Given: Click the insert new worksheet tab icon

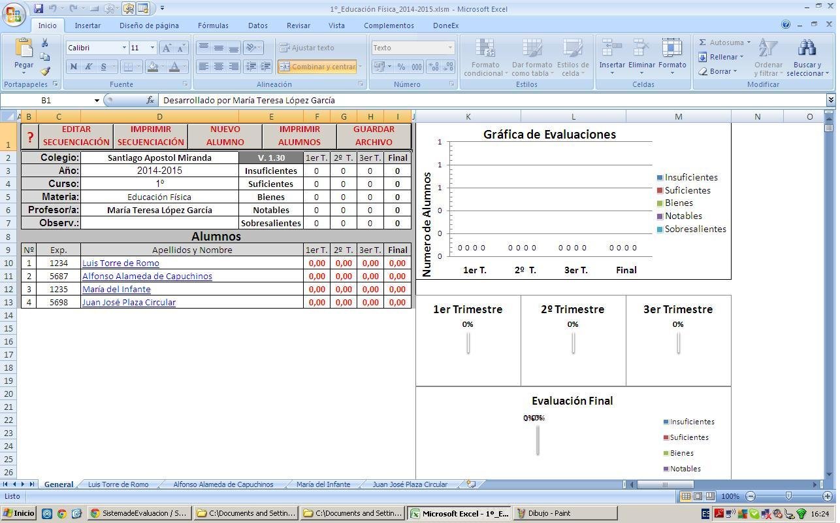Looking at the screenshot, I should click(x=471, y=484).
